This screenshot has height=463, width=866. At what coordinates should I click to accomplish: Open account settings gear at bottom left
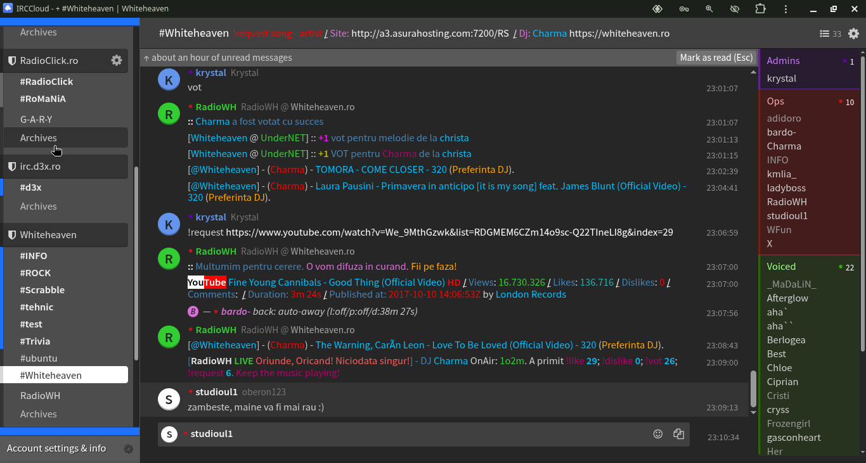pos(129,449)
